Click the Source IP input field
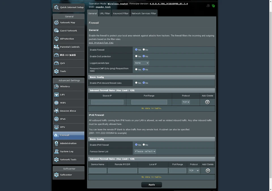Screen dimensions: 272x191 107,102
